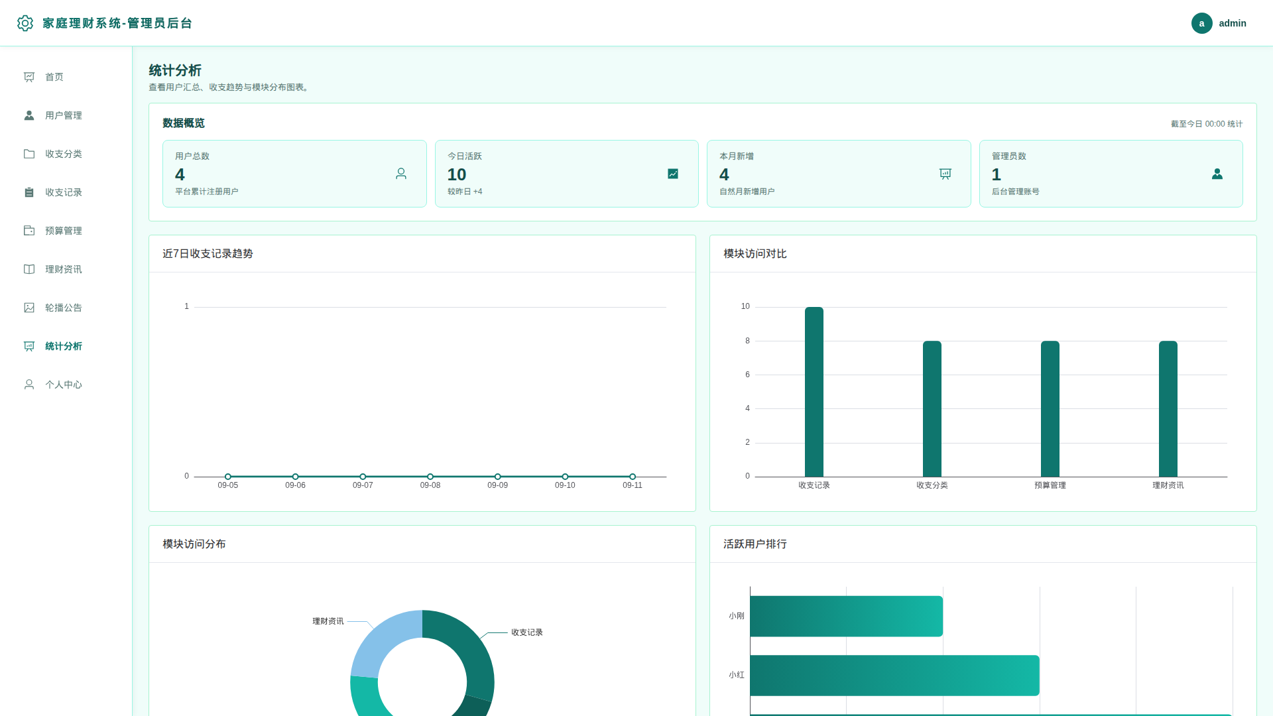Click the 今日活跃 value 10

tap(457, 174)
